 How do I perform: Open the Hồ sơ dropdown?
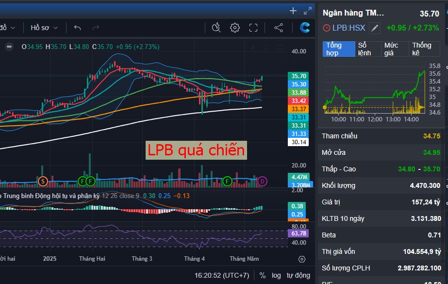coord(44,28)
